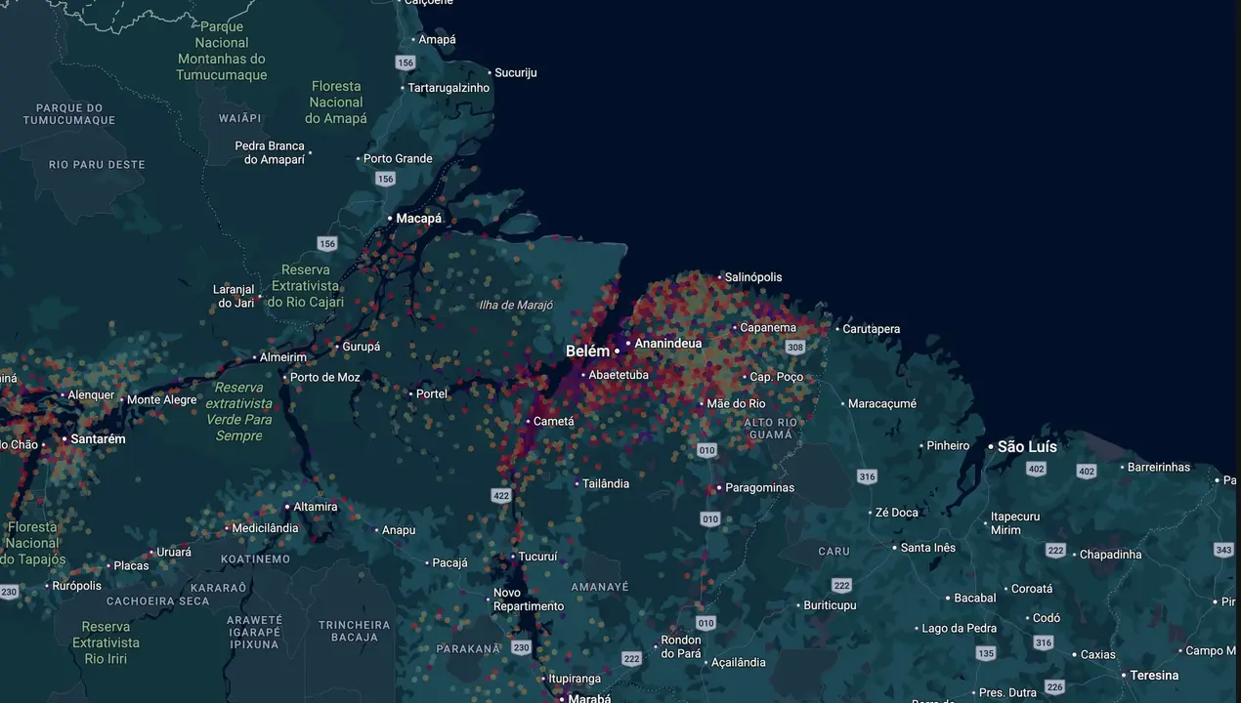The height and width of the screenshot is (703, 1241).
Task: Click the 226 highway shield near Pres. Dutra
Action: coord(1054,687)
